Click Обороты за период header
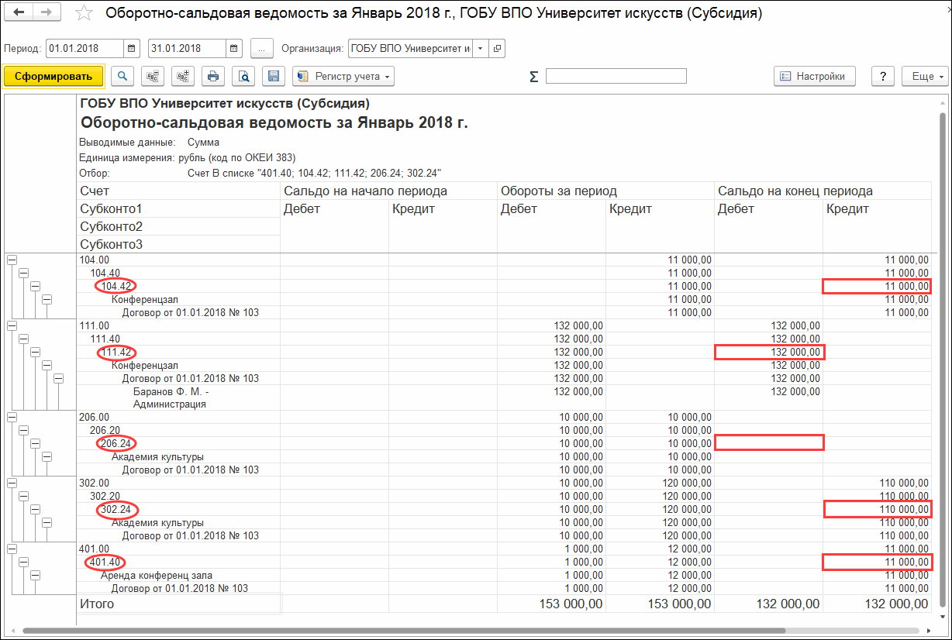 pyautogui.click(x=558, y=191)
